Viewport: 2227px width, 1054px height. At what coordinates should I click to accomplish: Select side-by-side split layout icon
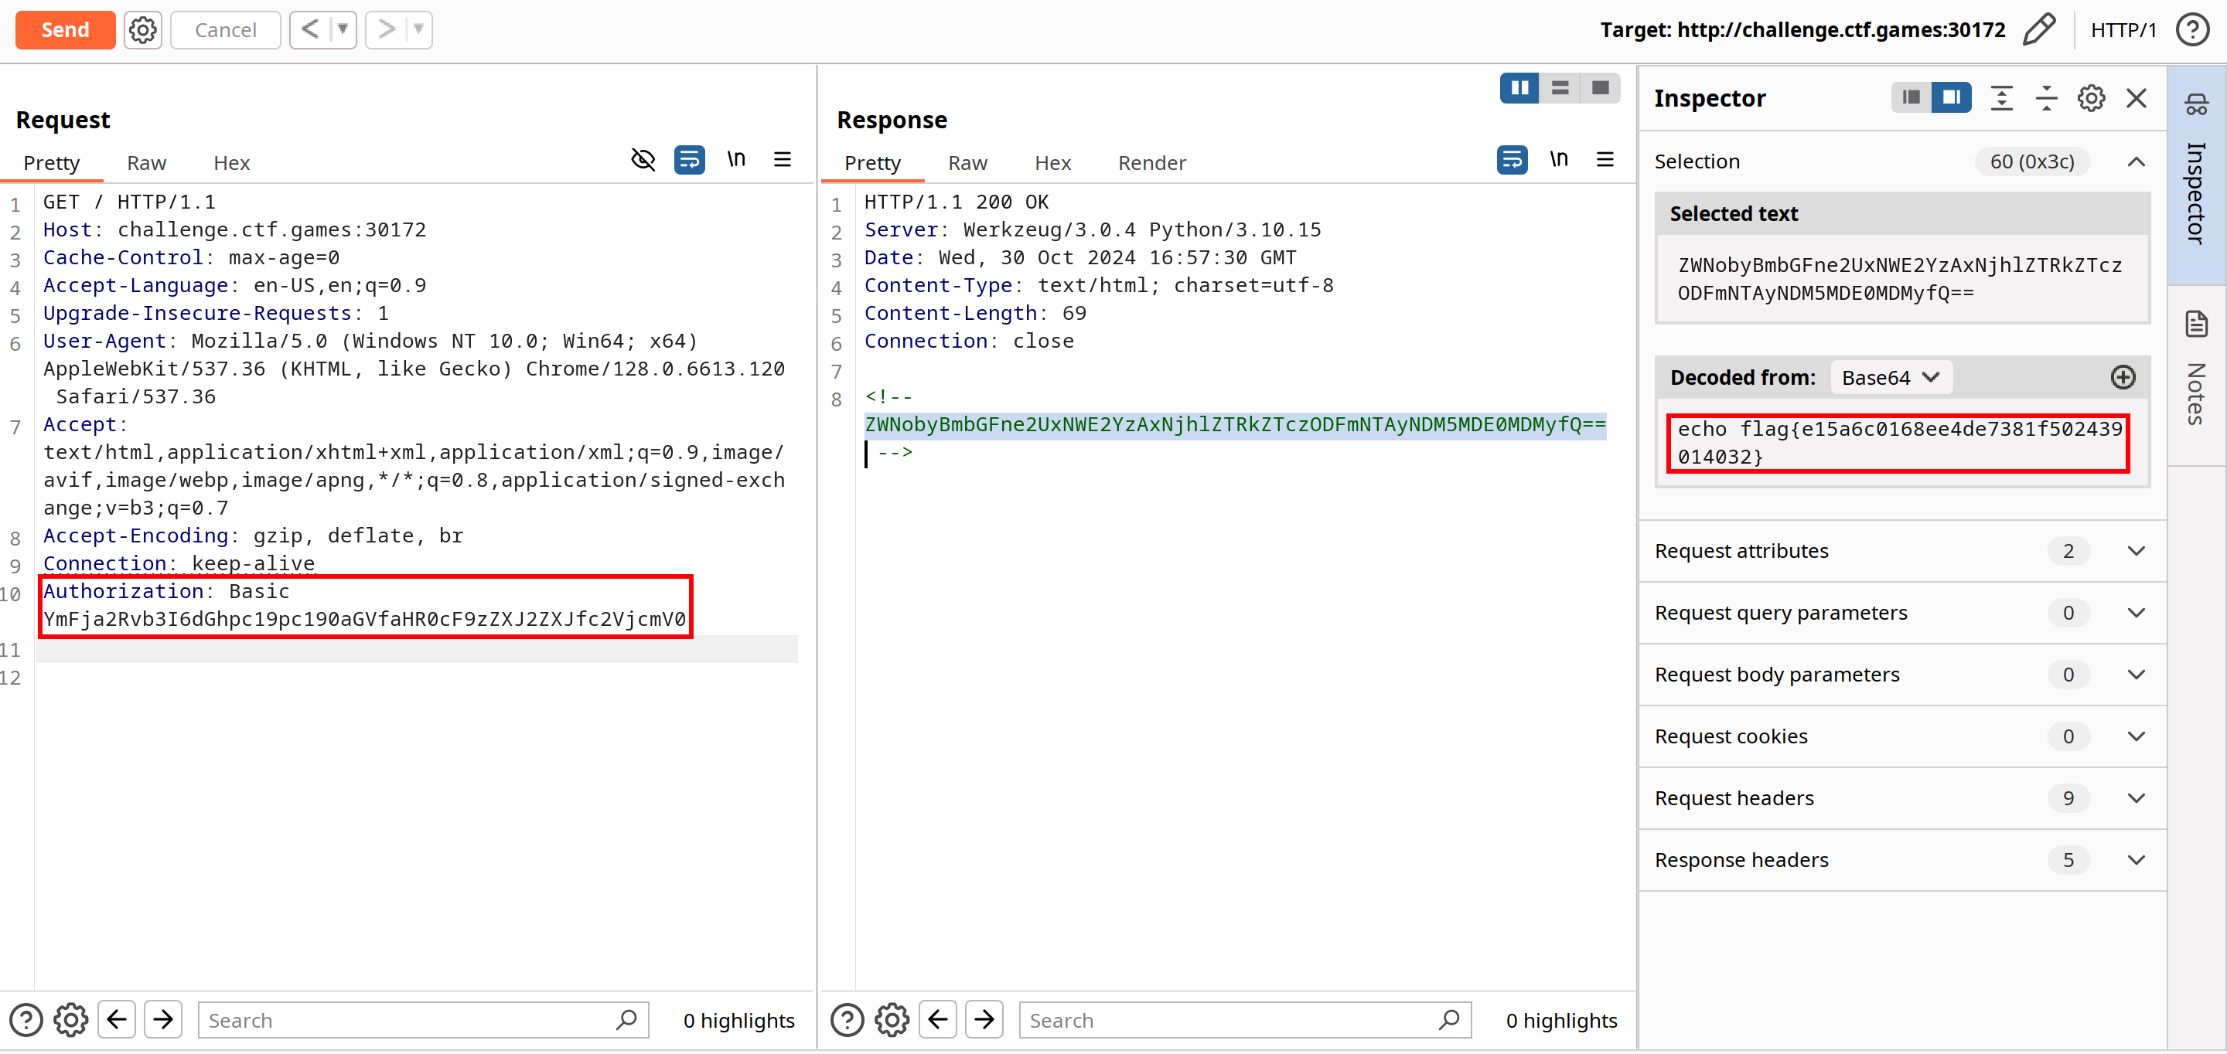point(1519,88)
